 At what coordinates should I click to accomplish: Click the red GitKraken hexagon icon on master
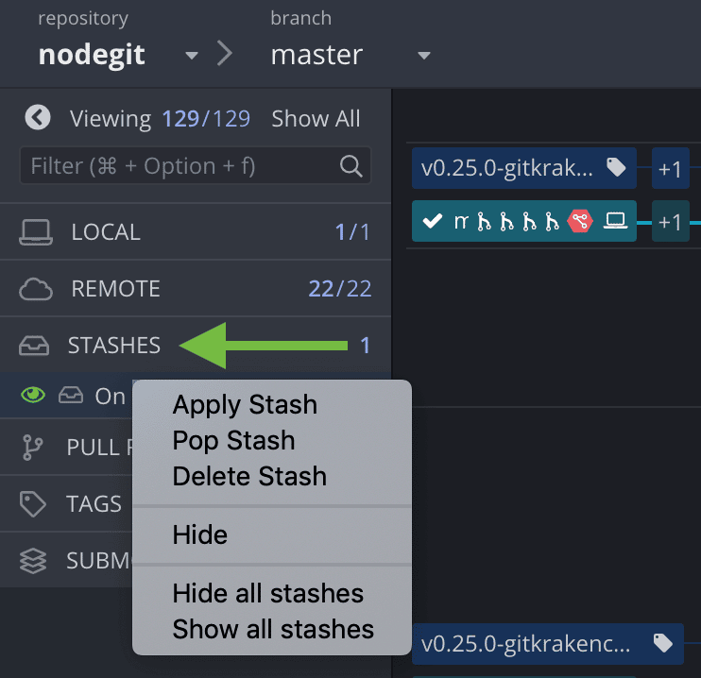point(579,221)
